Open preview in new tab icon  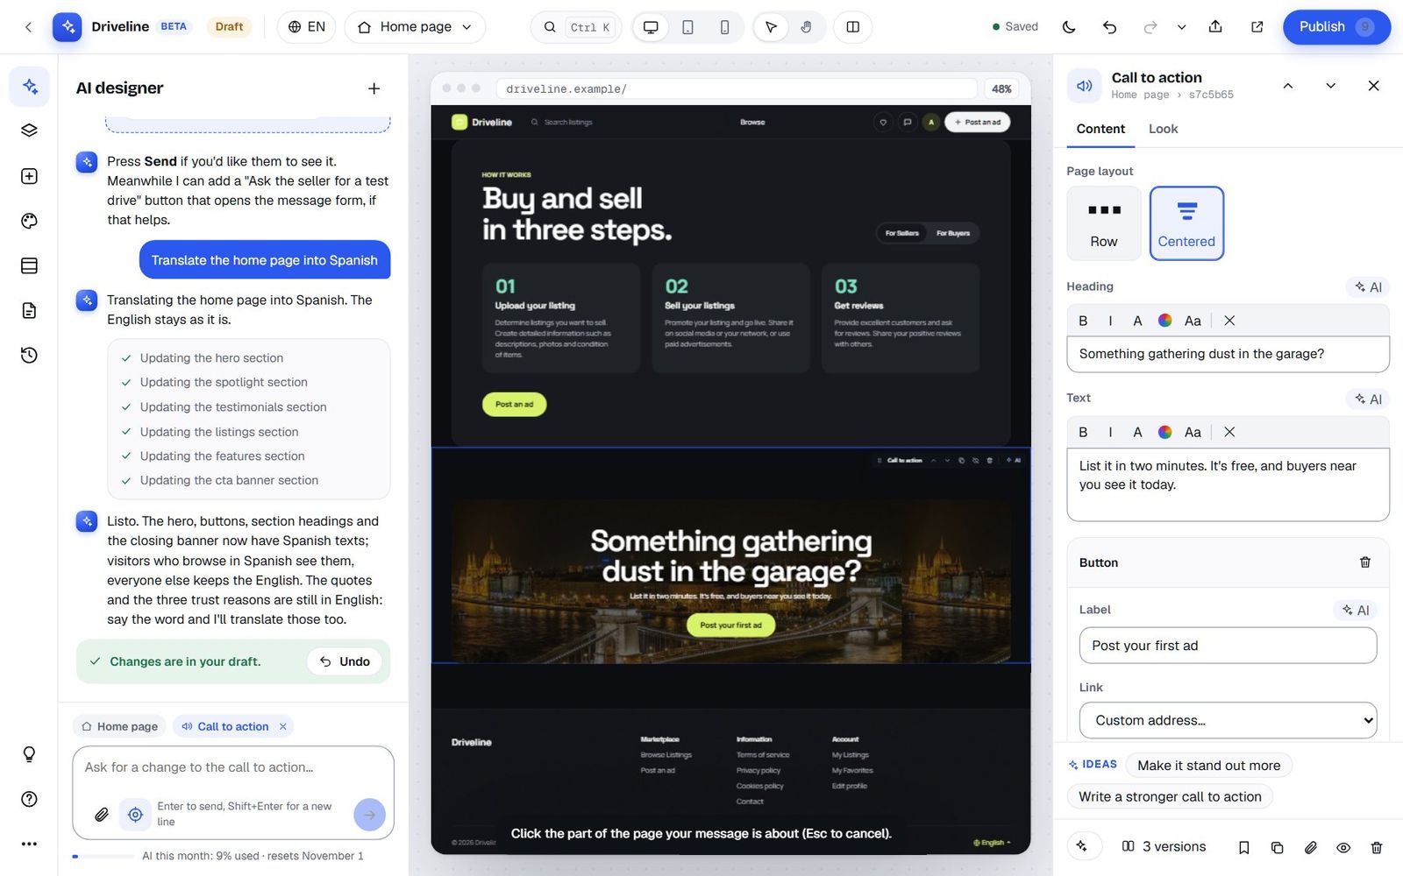[x=1257, y=27]
